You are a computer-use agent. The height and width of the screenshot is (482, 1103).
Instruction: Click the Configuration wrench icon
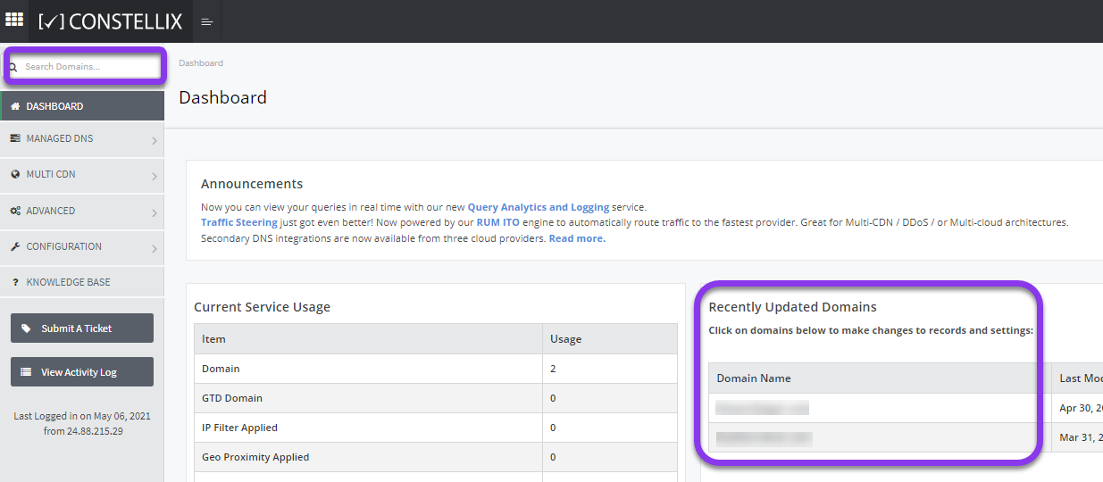15,246
